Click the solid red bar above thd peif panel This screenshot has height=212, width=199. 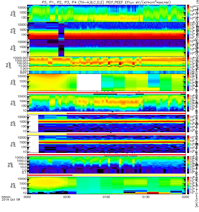tap(106, 154)
